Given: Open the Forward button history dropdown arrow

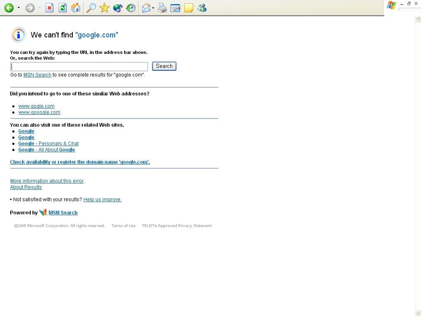Looking at the screenshot, I should [x=39, y=8].
